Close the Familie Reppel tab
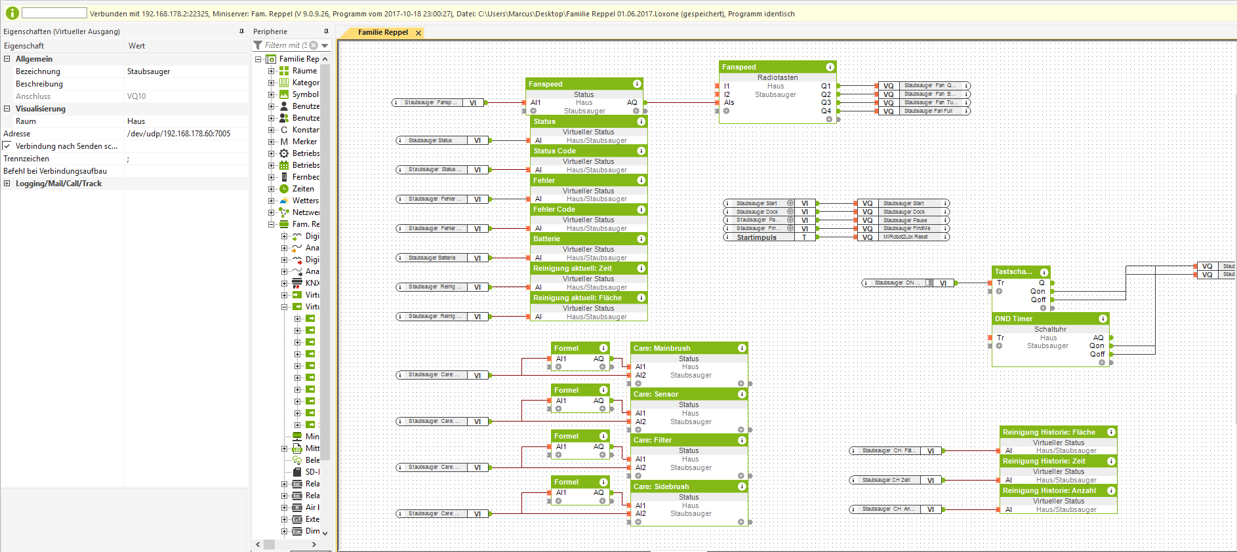 [418, 33]
